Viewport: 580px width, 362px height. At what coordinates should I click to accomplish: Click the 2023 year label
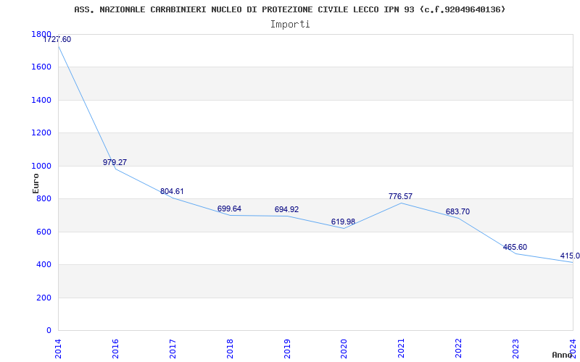point(515,348)
